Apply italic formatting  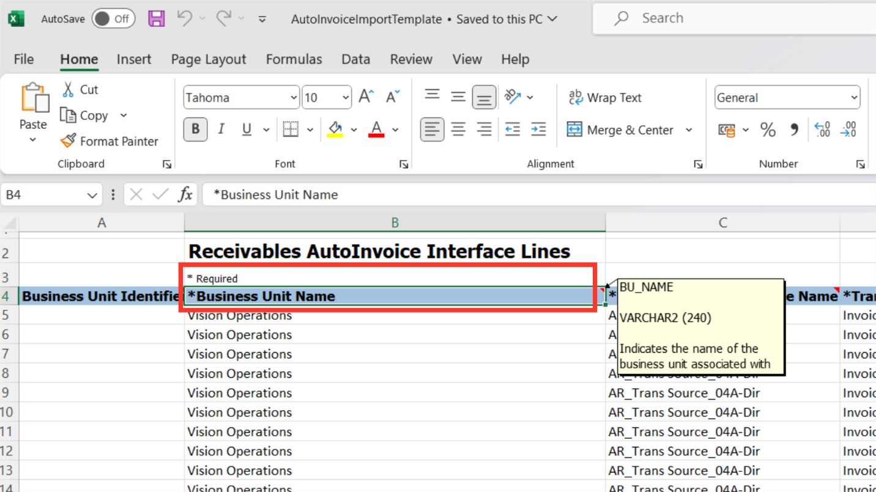point(221,130)
